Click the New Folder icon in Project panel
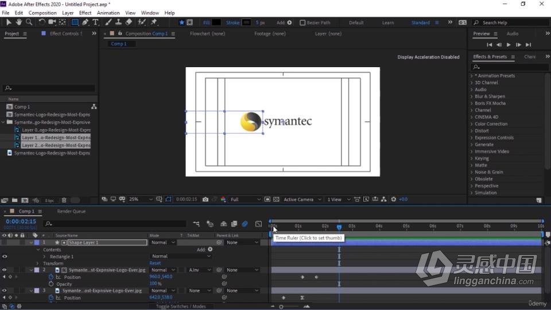 (x=14, y=200)
